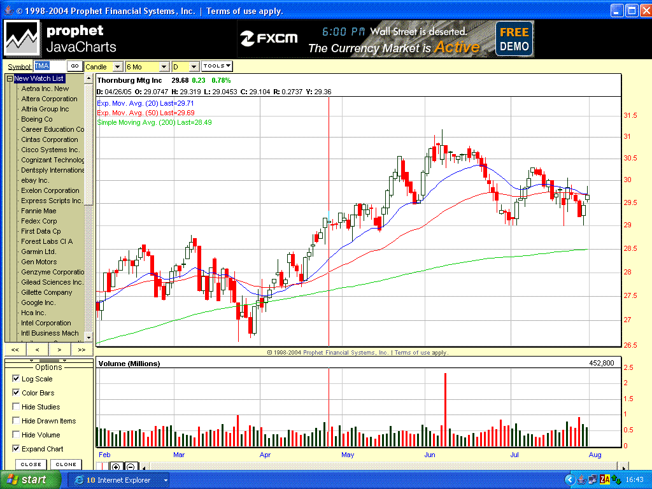Click the timeline scroll left arrow

145,467
